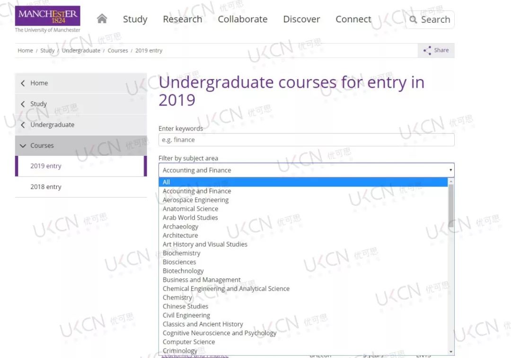This screenshot has height=358, width=511.
Task: Select Undergraduate in the sidebar navigation
Action: click(x=81, y=125)
